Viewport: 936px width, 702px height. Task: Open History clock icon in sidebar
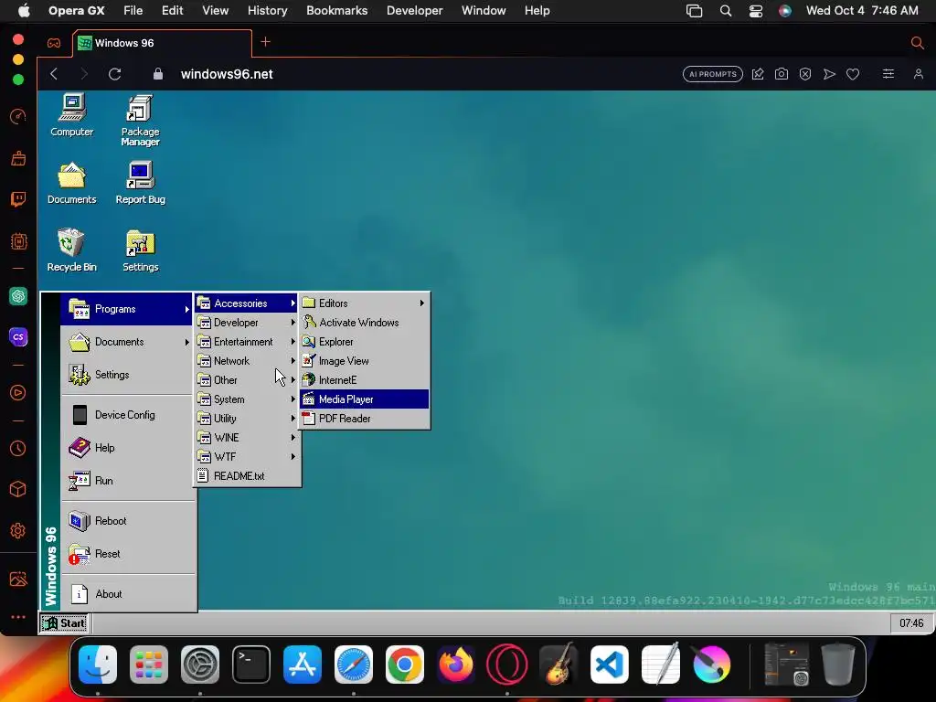pos(18,449)
